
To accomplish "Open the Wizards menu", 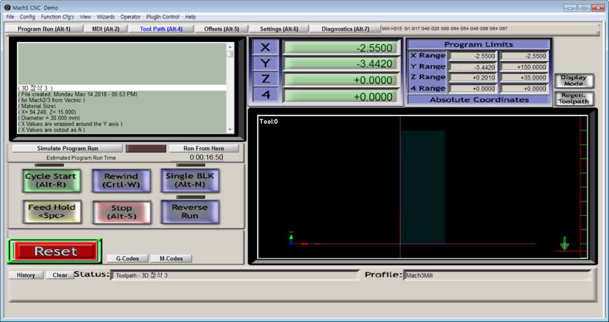I will 105,17.
